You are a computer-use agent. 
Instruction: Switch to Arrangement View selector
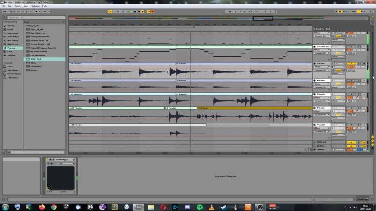coord(372,17)
